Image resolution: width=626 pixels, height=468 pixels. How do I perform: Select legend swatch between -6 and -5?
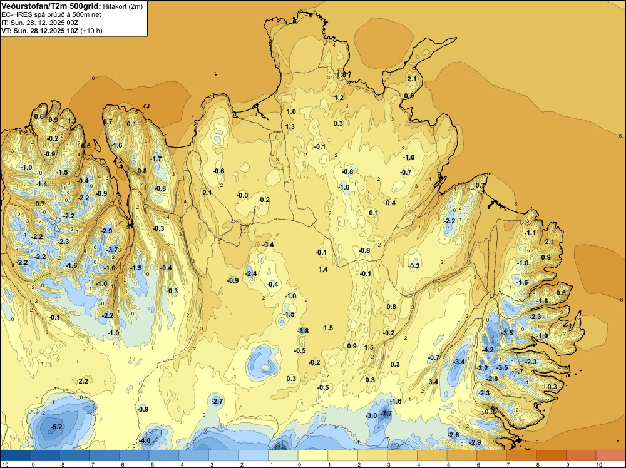tap(134, 455)
